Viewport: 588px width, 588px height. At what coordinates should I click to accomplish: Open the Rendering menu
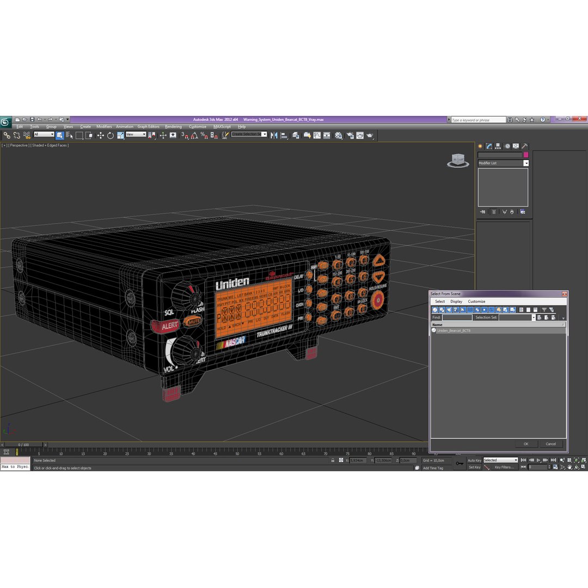(173, 127)
